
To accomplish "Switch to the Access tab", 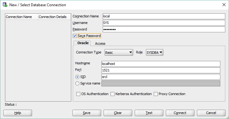I will (100, 43).
